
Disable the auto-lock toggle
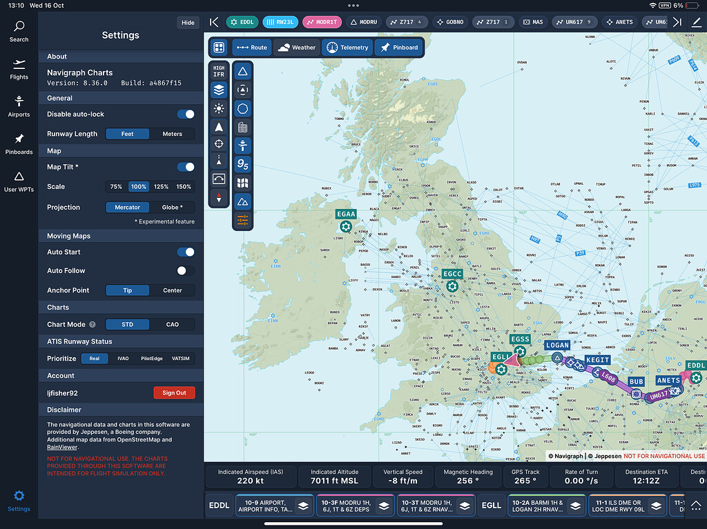tap(185, 114)
